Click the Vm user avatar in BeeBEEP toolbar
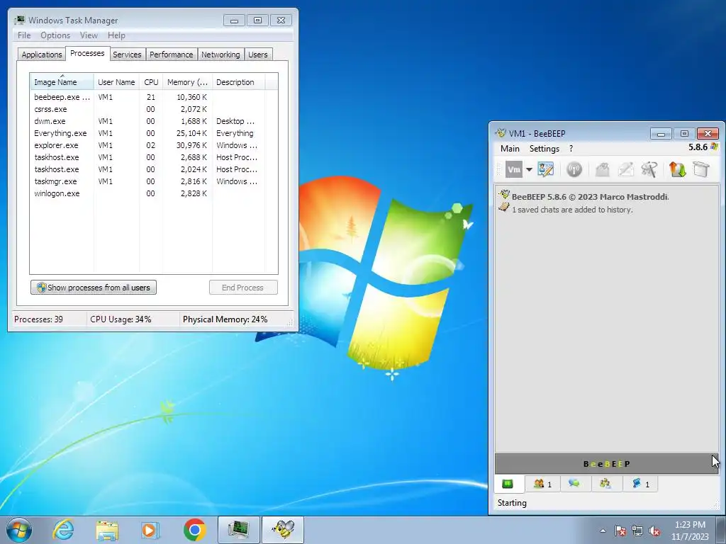This screenshot has width=726, height=544. pyautogui.click(x=513, y=169)
